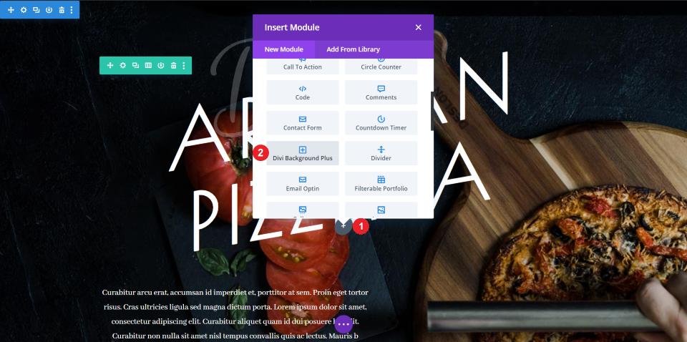
Task: Toggle blue section power icon
Action: click(49, 9)
